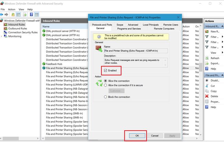Switch to the Advanced tab
The width and height of the screenshot is (224, 142).
click(x=133, y=25)
